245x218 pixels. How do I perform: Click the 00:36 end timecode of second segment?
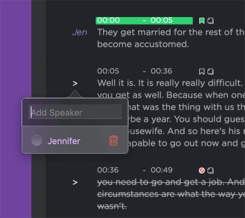coord(161,71)
